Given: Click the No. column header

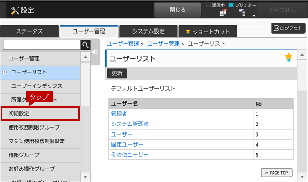Looking at the screenshot, I should (x=273, y=104).
